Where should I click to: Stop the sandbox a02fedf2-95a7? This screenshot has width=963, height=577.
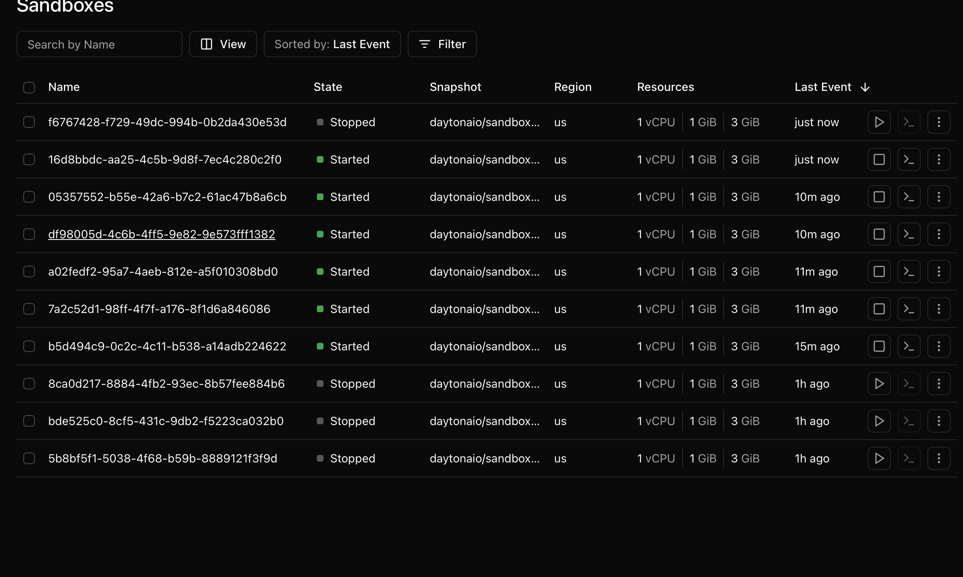[x=879, y=271]
